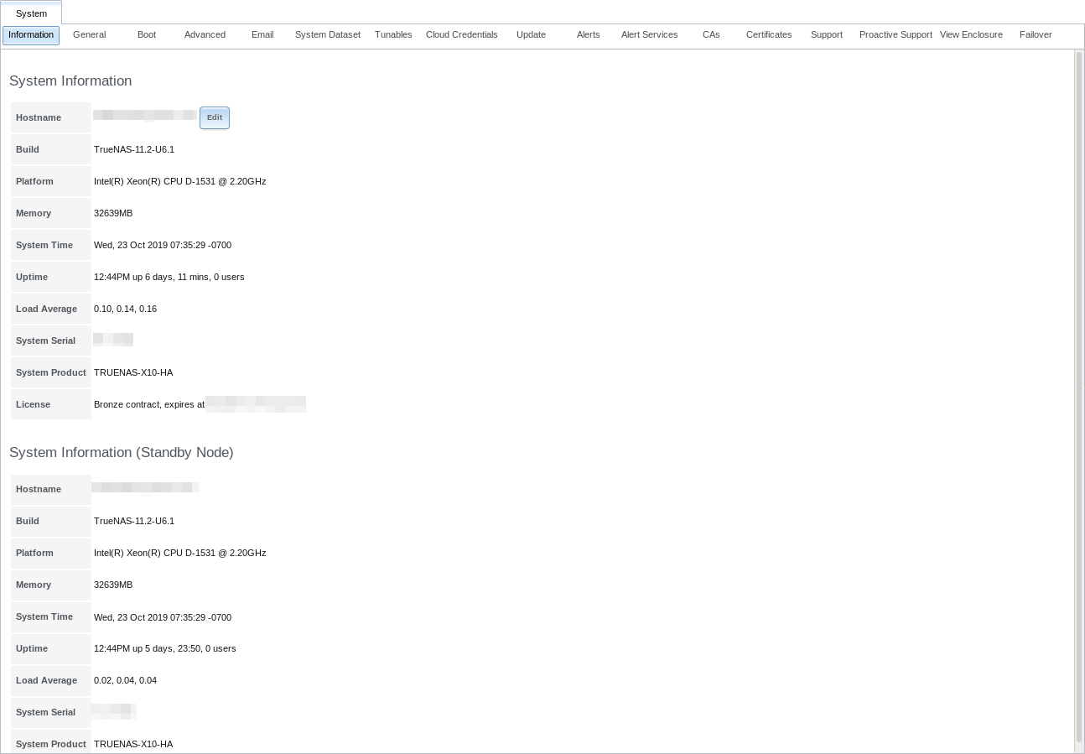The image size is (1085, 754).
Task: Click the standby node Build value
Action: click(x=134, y=521)
